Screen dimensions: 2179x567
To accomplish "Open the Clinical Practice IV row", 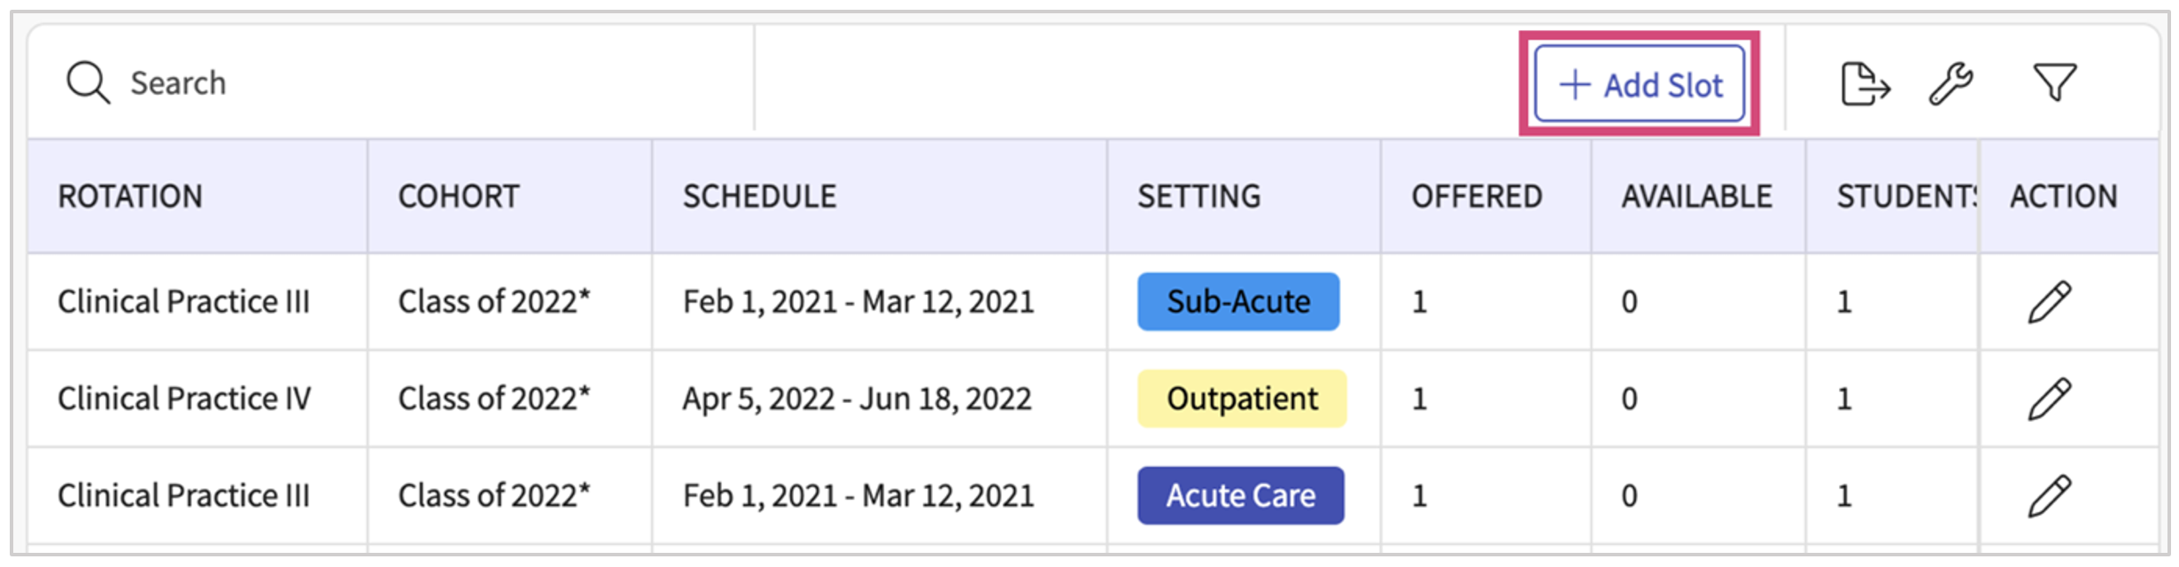I will (1093, 399).
